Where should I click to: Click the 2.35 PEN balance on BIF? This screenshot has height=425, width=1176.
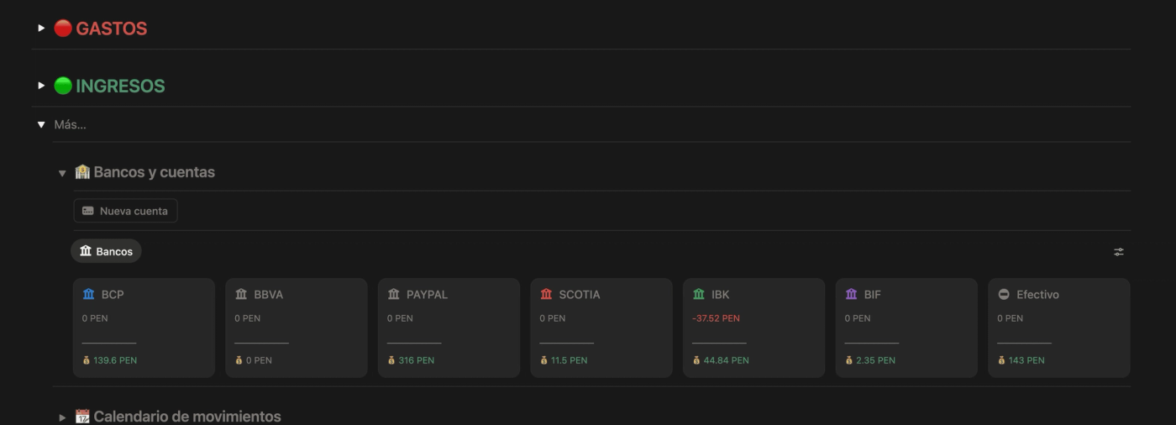click(876, 360)
